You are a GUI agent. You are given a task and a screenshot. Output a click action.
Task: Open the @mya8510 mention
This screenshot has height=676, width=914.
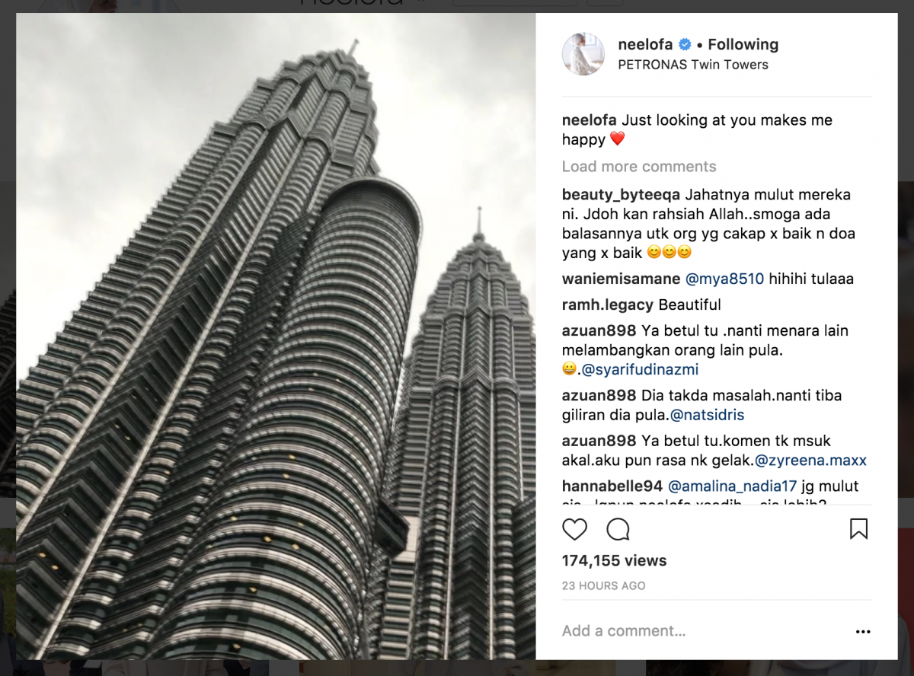point(724,279)
